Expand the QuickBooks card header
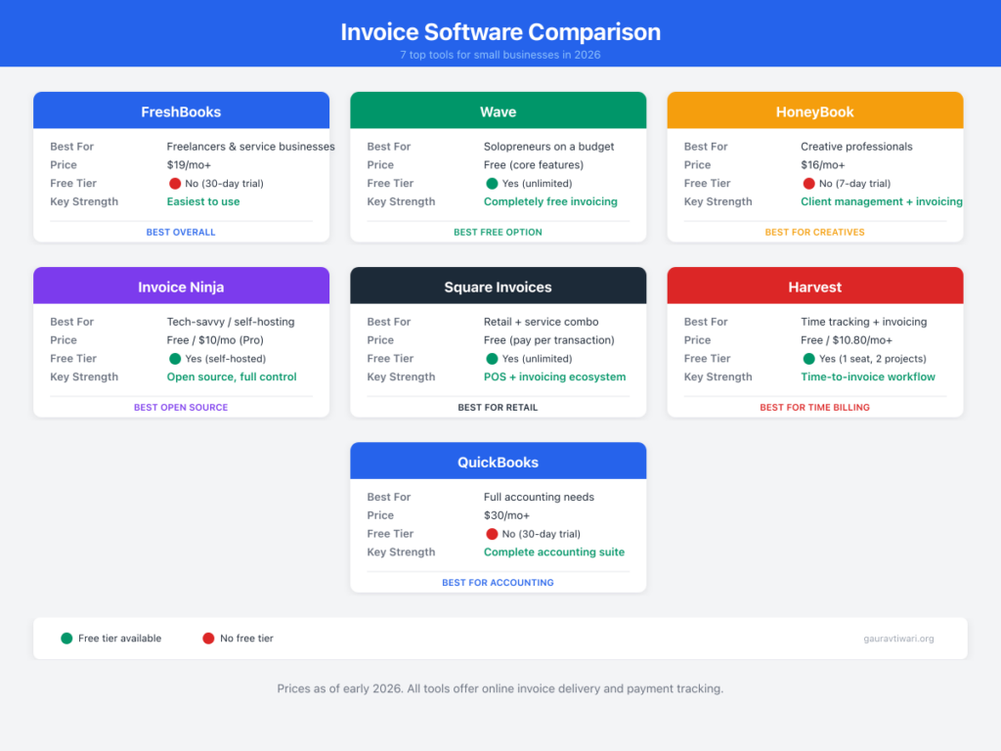Screen dimensions: 1001x751 pos(498,461)
